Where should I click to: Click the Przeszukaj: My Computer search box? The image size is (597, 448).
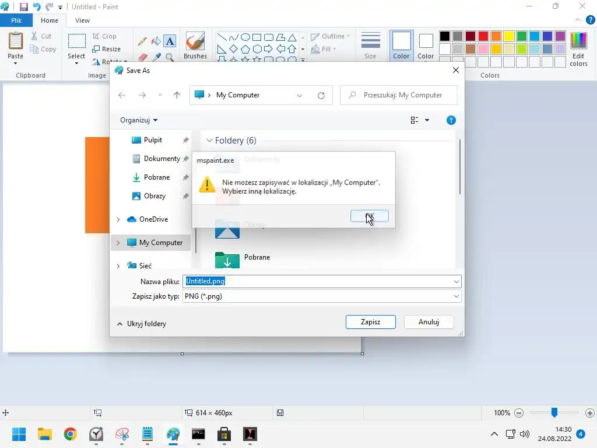coord(399,95)
